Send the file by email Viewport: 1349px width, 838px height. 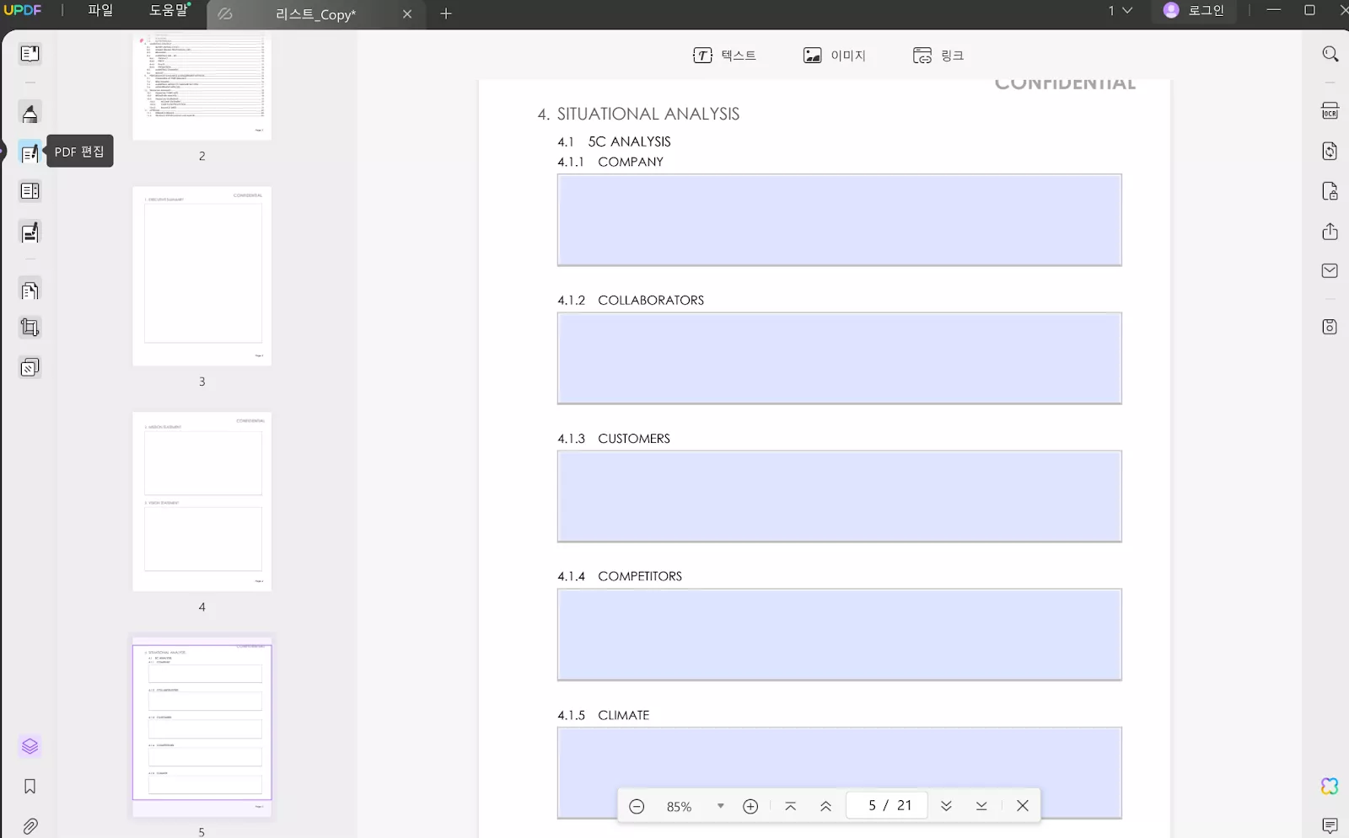(x=1330, y=270)
